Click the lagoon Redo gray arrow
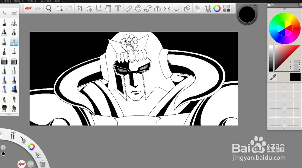This screenshot has height=168, width=302. [31, 164]
